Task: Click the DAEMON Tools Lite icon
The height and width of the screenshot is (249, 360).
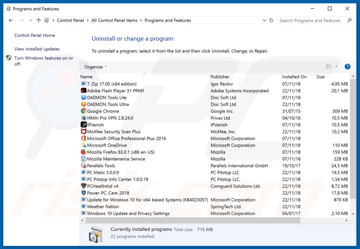Action: pyautogui.click(x=83, y=97)
